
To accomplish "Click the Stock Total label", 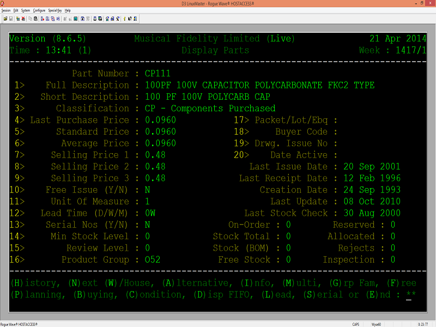I will (241, 237).
